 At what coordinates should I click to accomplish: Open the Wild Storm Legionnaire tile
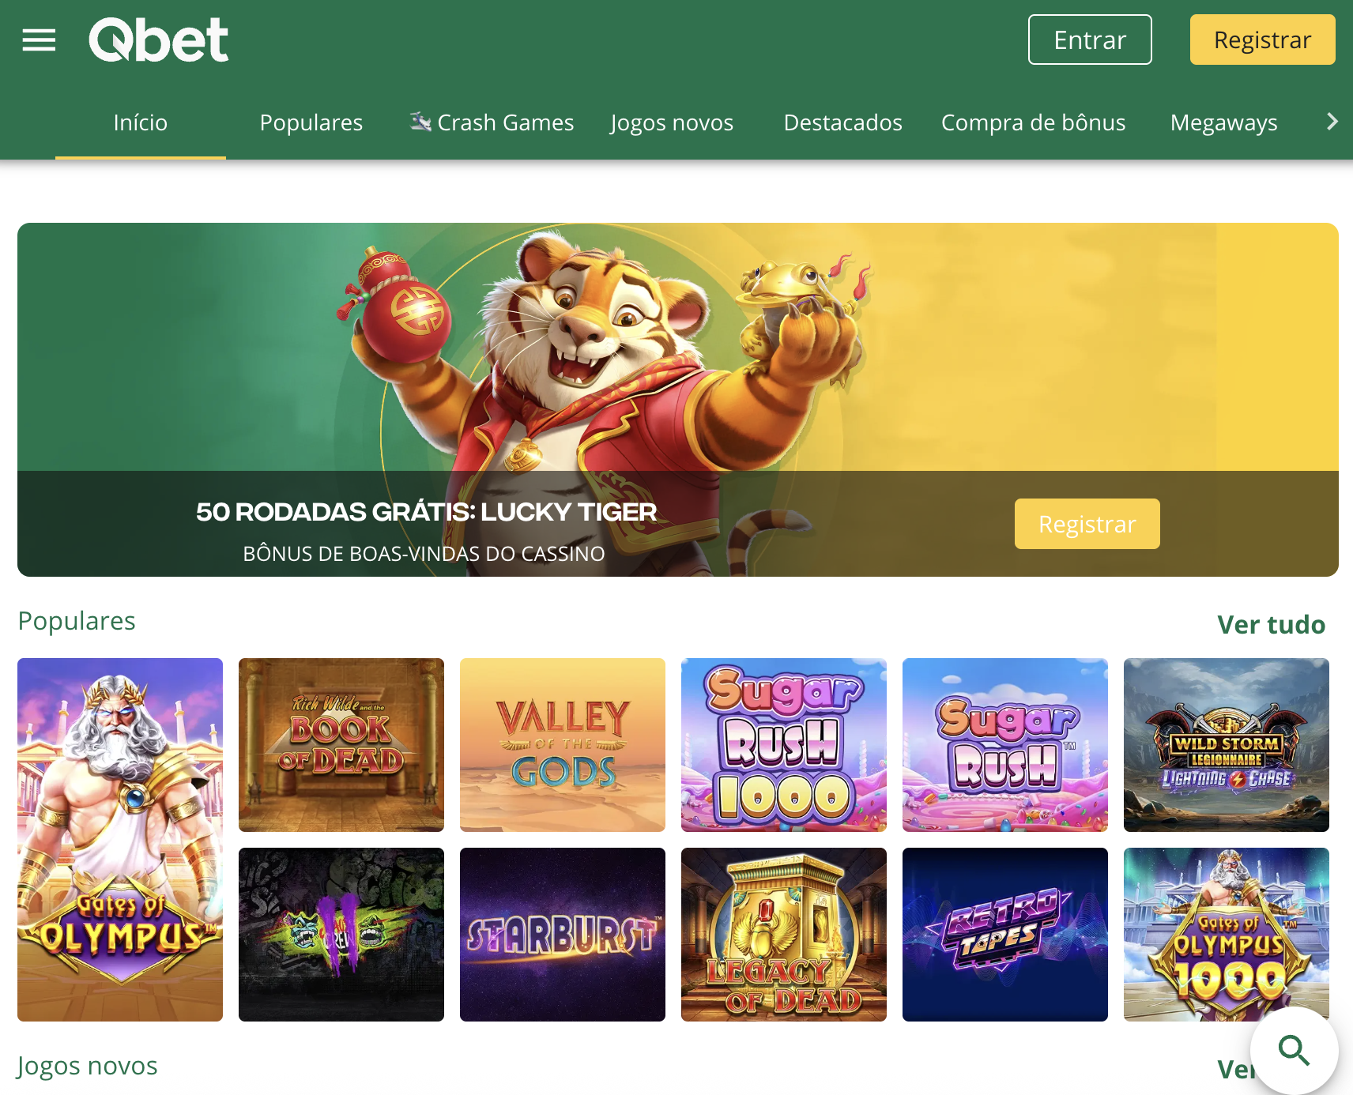tap(1227, 745)
